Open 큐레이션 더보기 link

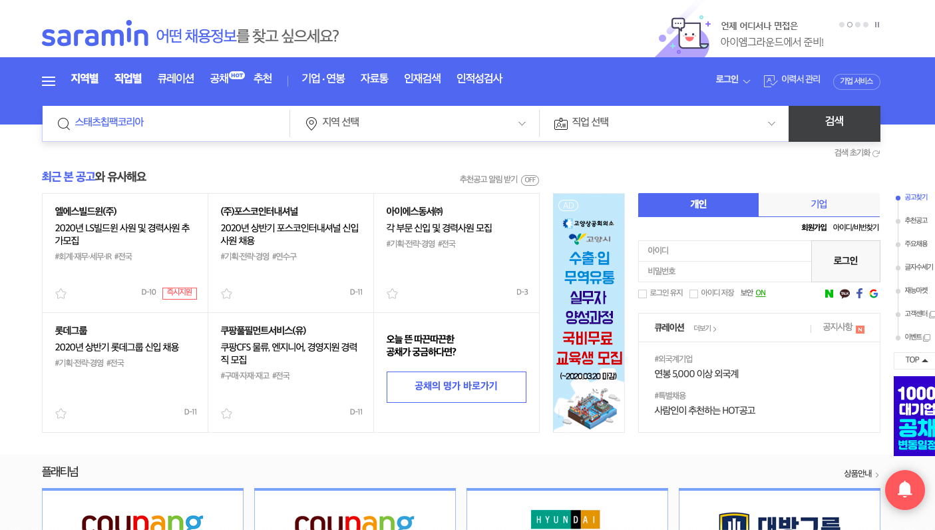(x=705, y=328)
